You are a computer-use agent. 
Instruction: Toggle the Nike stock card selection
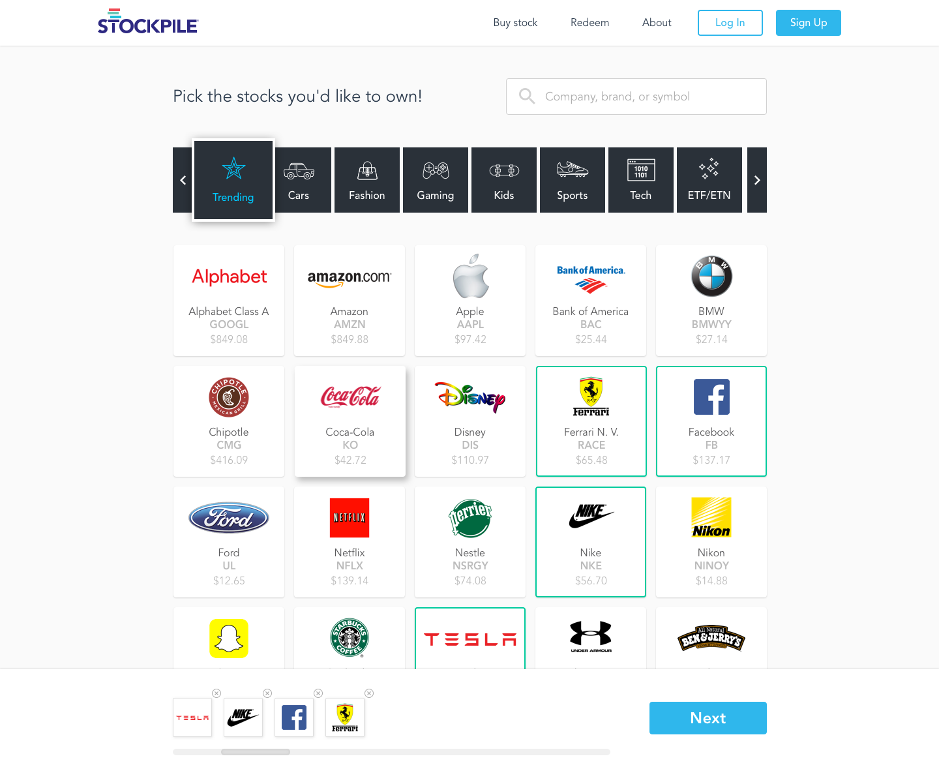[x=591, y=542]
